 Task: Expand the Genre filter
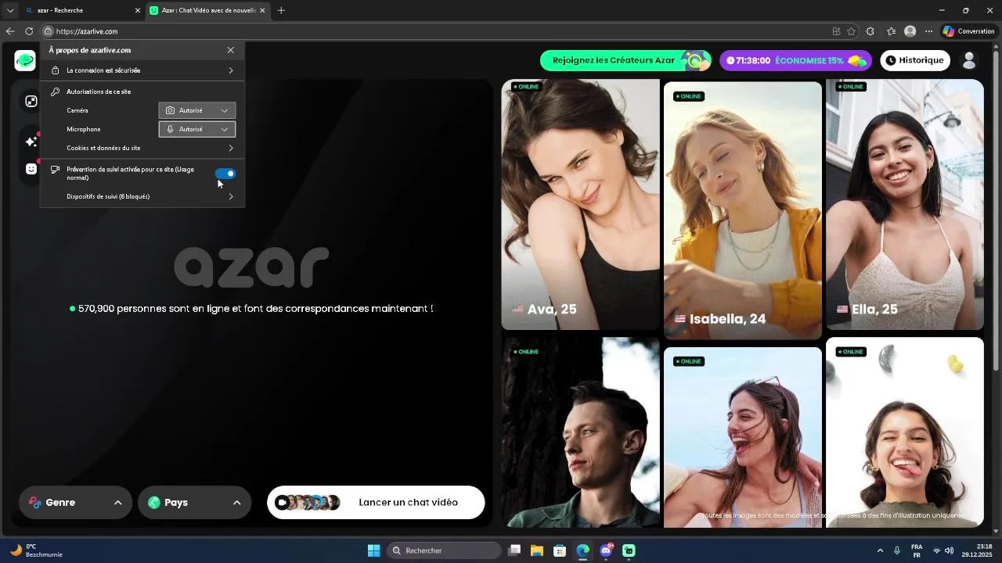click(x=75, y=503)
